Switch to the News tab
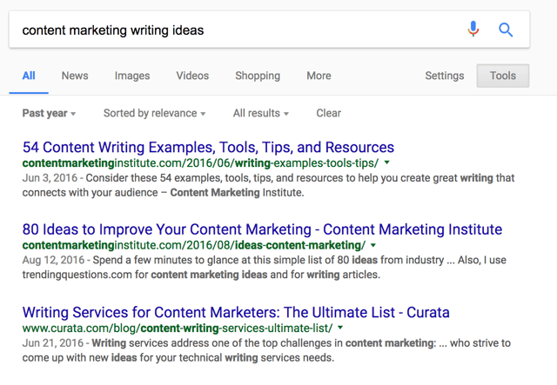 (75, 76)
